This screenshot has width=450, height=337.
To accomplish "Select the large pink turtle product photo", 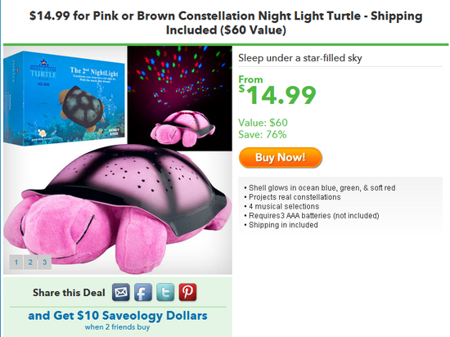I will [118, 209].
